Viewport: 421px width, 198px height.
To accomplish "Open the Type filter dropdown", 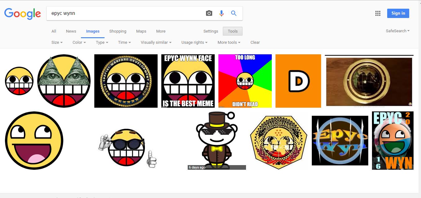I will point(102,43).
